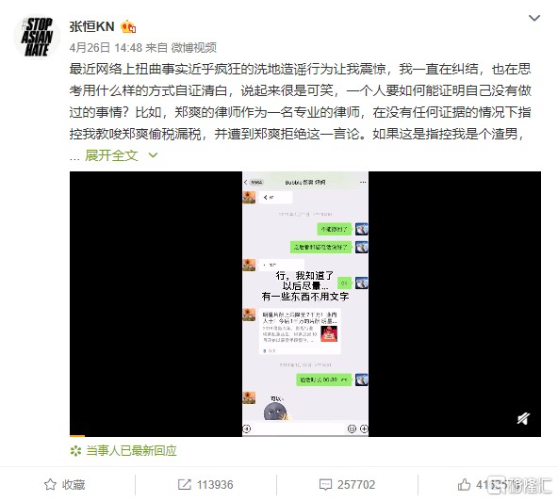Play the embedded chat video
The height and width of the screenshot is (501, 558).
coord(305,304)
